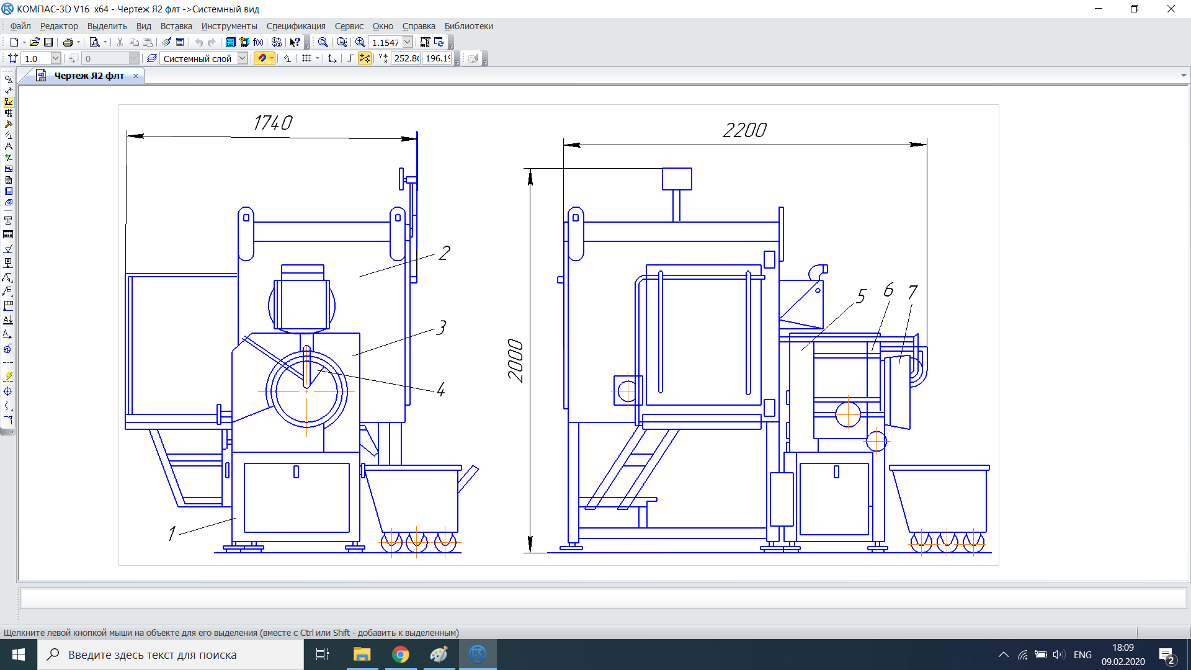1191x670 pixels.
Task: Click the f(x) variables icon
Action: 258,42
